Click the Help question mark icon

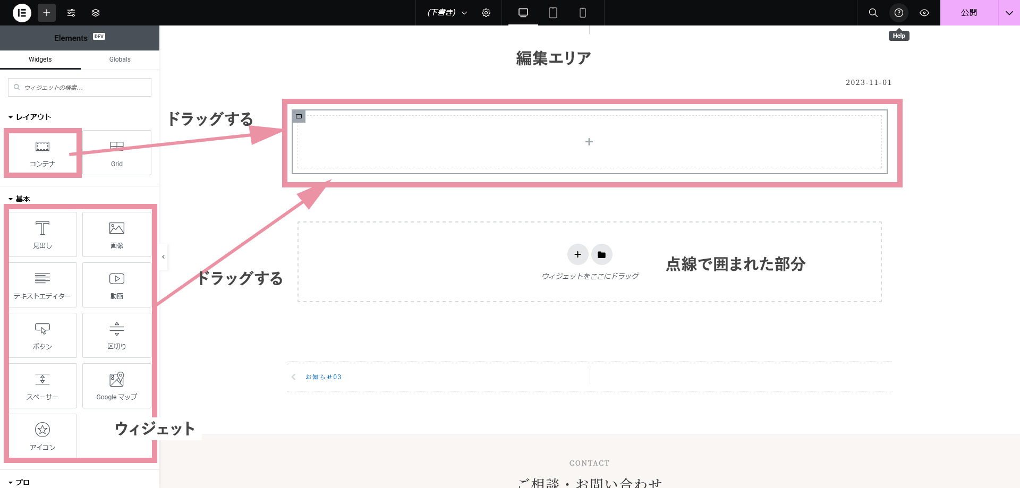899,13
